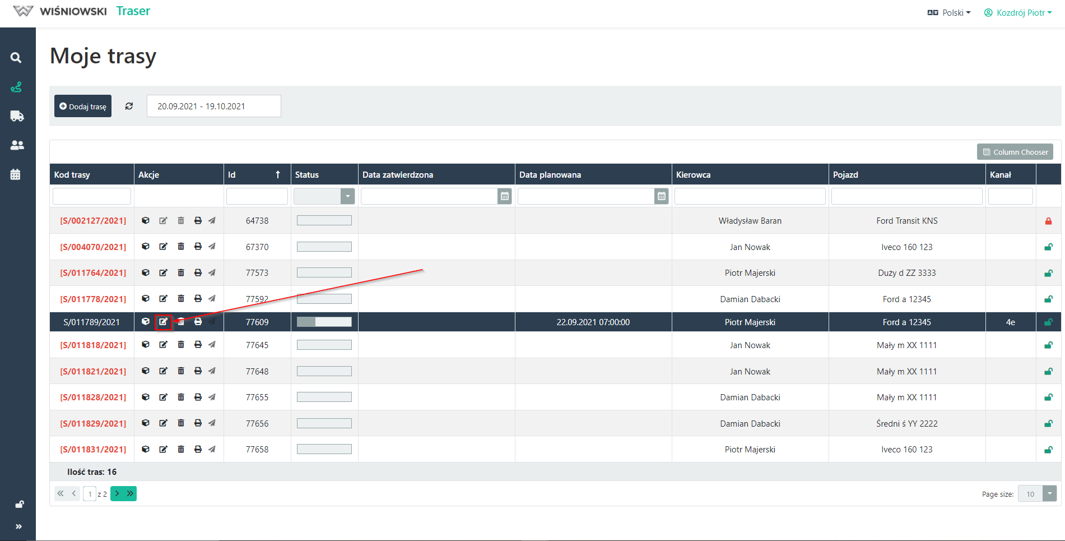Image resolution: width=1065 pixels, height=541 pixels.
Task: Click the status progress bar of route 77609
Action: coord(324,322)
